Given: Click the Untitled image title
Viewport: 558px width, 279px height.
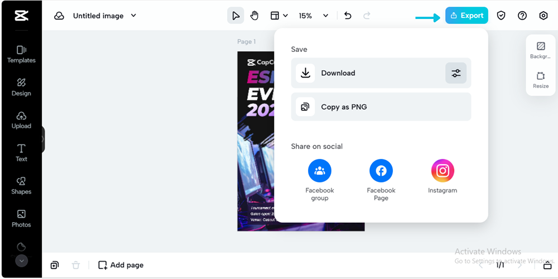Looking at the screenshot, I should pos(98,16).
